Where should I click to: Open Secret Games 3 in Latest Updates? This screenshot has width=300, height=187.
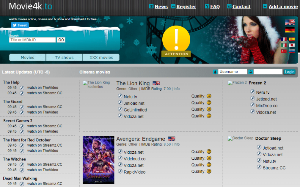tap(18, 121)
